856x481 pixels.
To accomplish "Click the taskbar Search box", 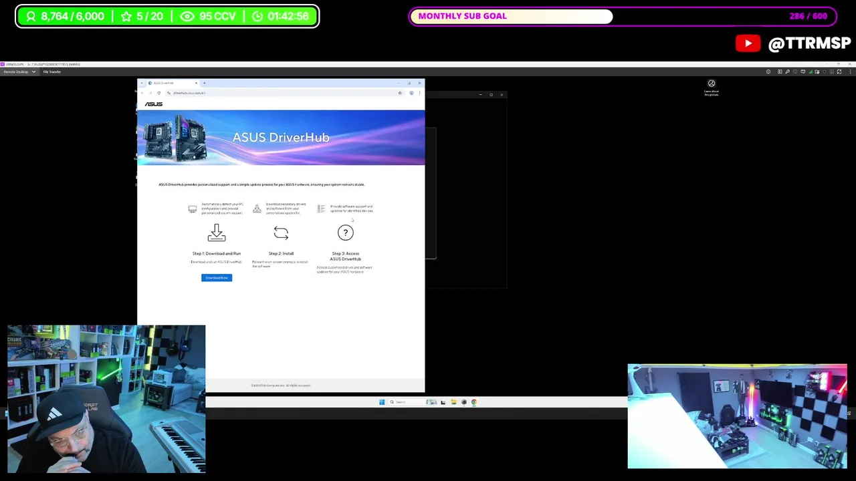I will pos(413,402).
